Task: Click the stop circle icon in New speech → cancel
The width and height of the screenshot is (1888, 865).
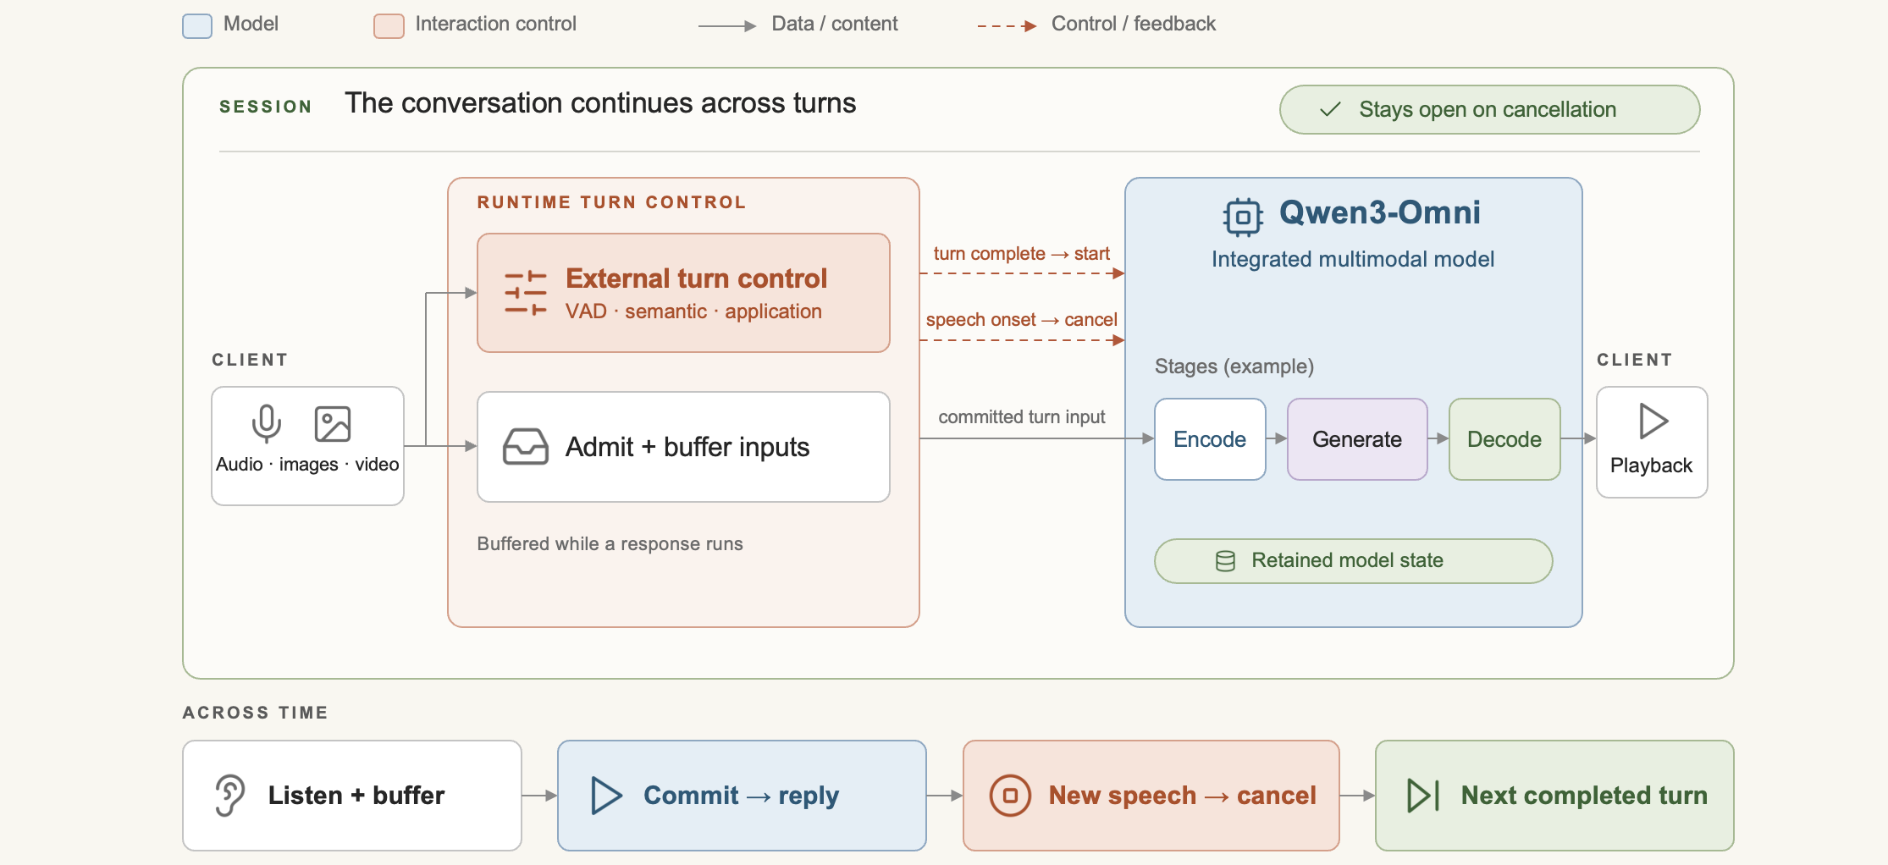Action: (1010, 796)
